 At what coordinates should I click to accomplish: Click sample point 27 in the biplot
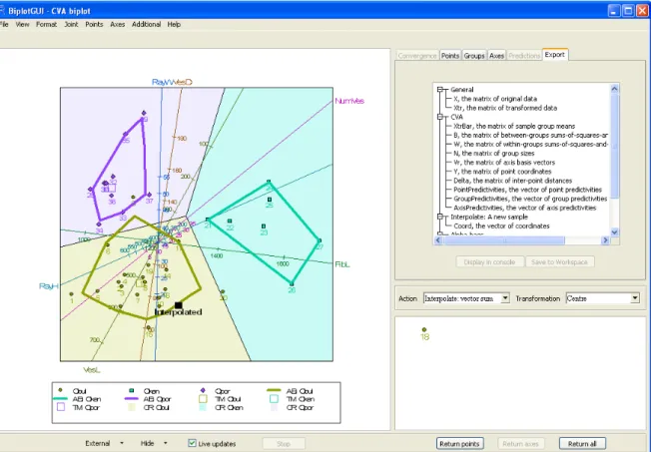320,240
